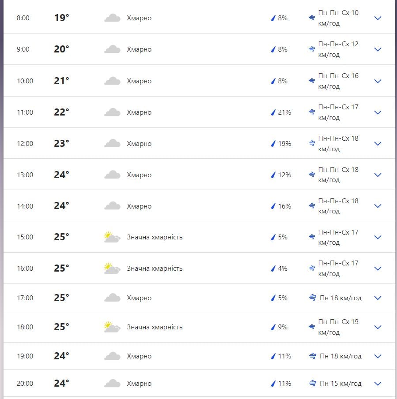Click the partly sunny icon at 18:00
Screen dimensions: 397x399
[x=112, y=327]
